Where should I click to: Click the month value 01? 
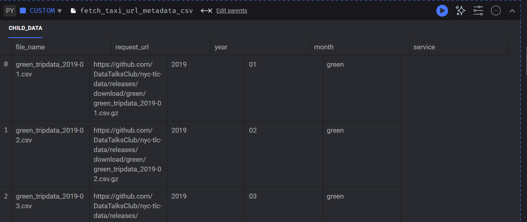point(253,64)
